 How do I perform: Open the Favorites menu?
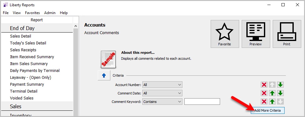pyautogui.click(x=33, y=13)
